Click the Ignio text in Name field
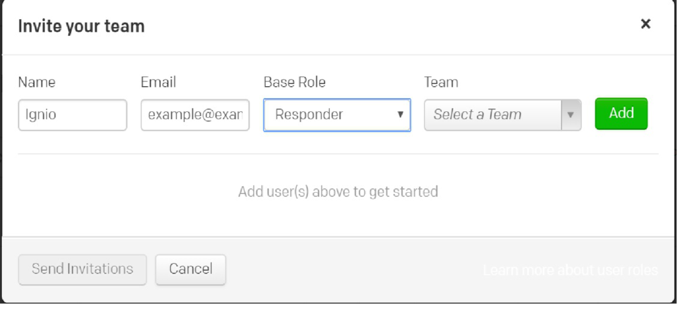Viewport: 678px width, 310px height. tap(40, 115)
